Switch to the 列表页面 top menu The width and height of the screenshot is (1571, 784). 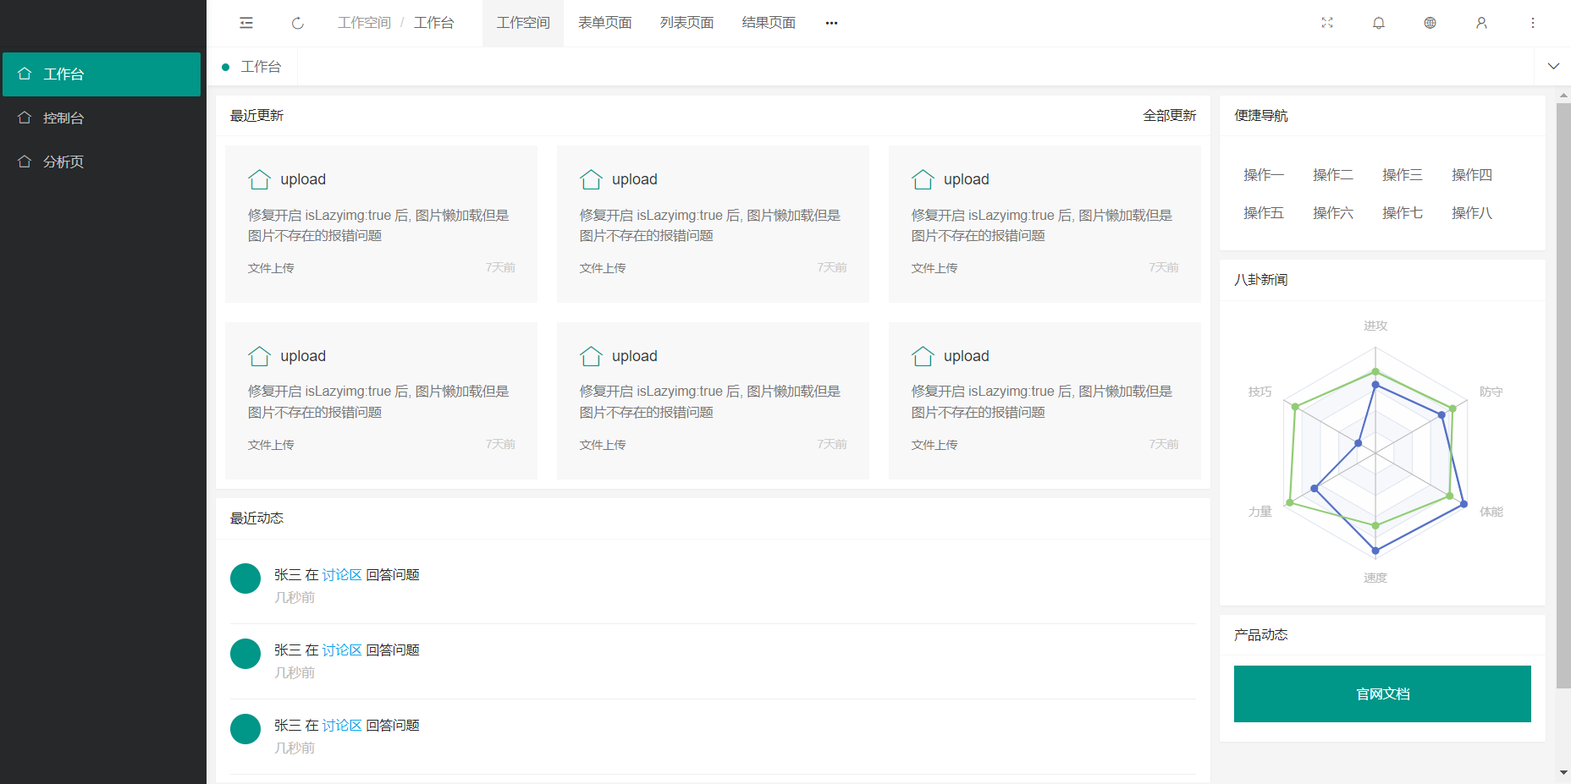pos(686,23)
